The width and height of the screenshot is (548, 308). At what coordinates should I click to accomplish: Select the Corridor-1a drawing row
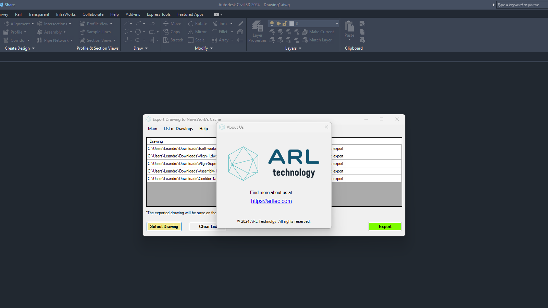(274, 179)
